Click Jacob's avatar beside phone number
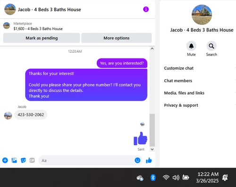 pyautogui.click(x=8, y=115)
